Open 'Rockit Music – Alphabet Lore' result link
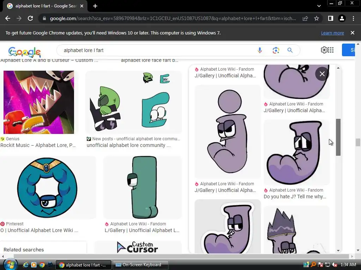 [x=38, y=145]
